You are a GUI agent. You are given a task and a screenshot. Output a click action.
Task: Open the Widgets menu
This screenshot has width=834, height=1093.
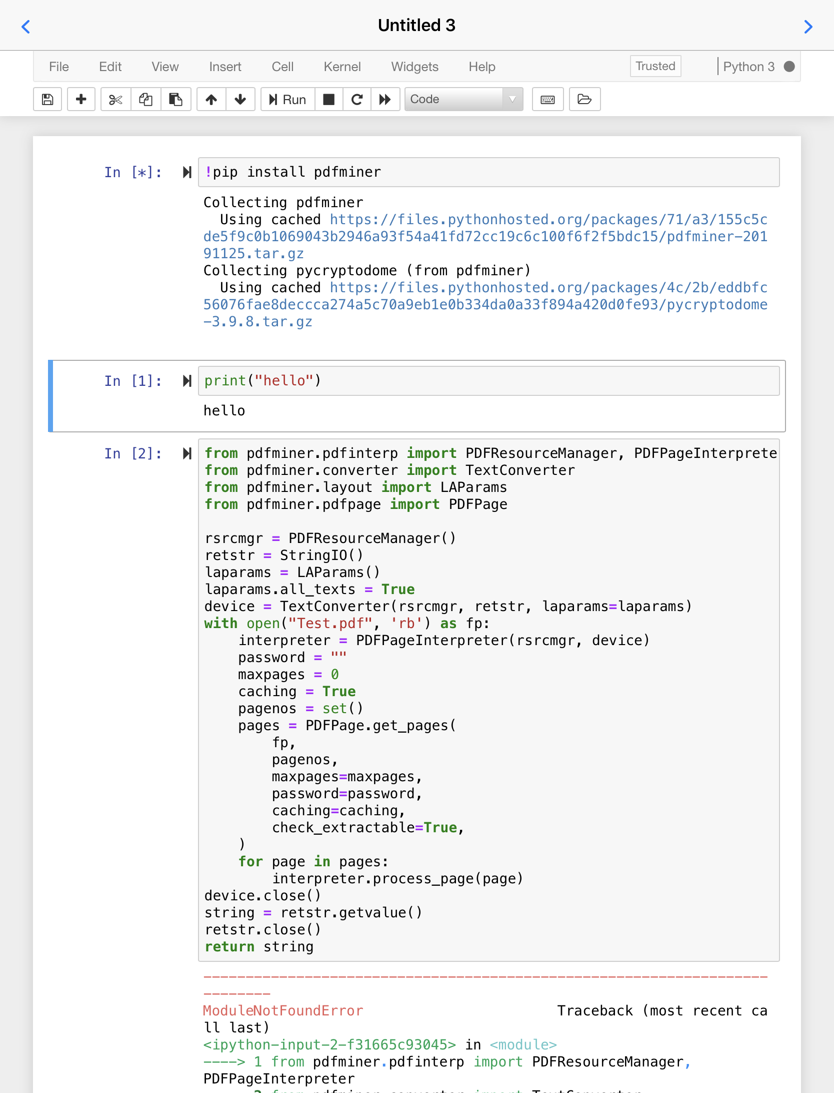414,66
